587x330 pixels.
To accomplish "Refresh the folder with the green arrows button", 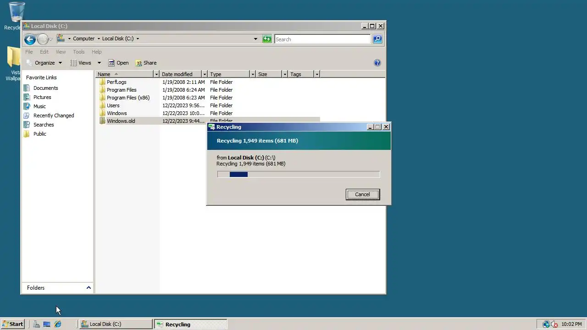I will pos(267,39).
